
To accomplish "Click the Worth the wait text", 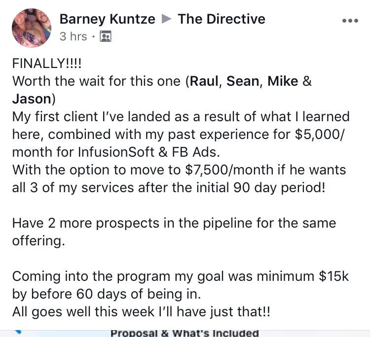I will point(94,81).
